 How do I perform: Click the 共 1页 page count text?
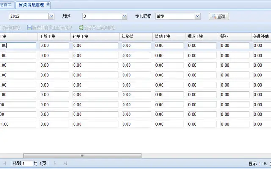click(x=40, y=164)
